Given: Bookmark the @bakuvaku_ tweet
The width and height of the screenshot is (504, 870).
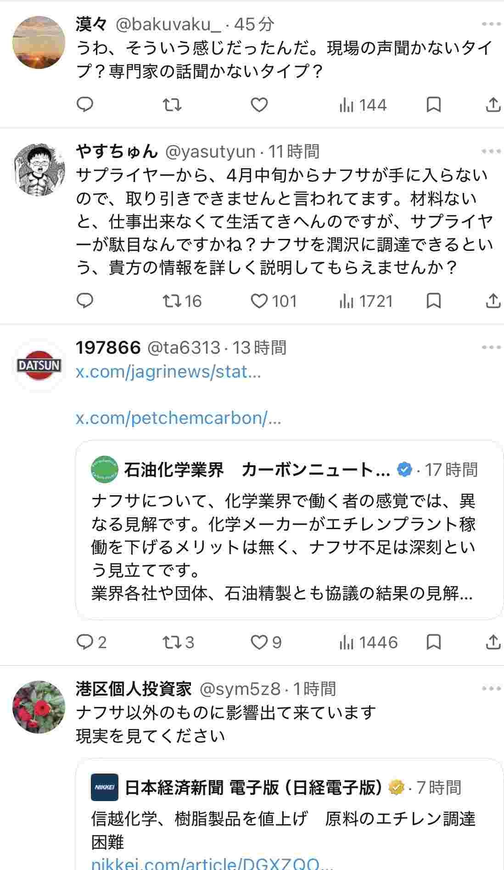Looking at the screenshot, I should (433, 105).
